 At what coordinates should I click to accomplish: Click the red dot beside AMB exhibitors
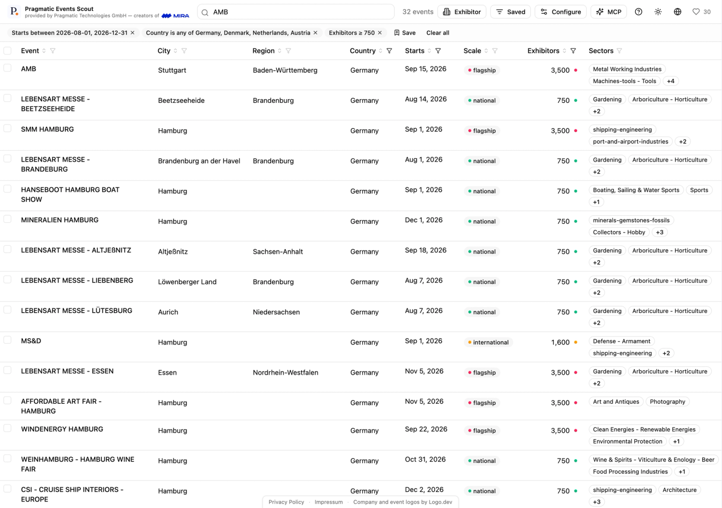pyautogui.click(x=576, y=70)
